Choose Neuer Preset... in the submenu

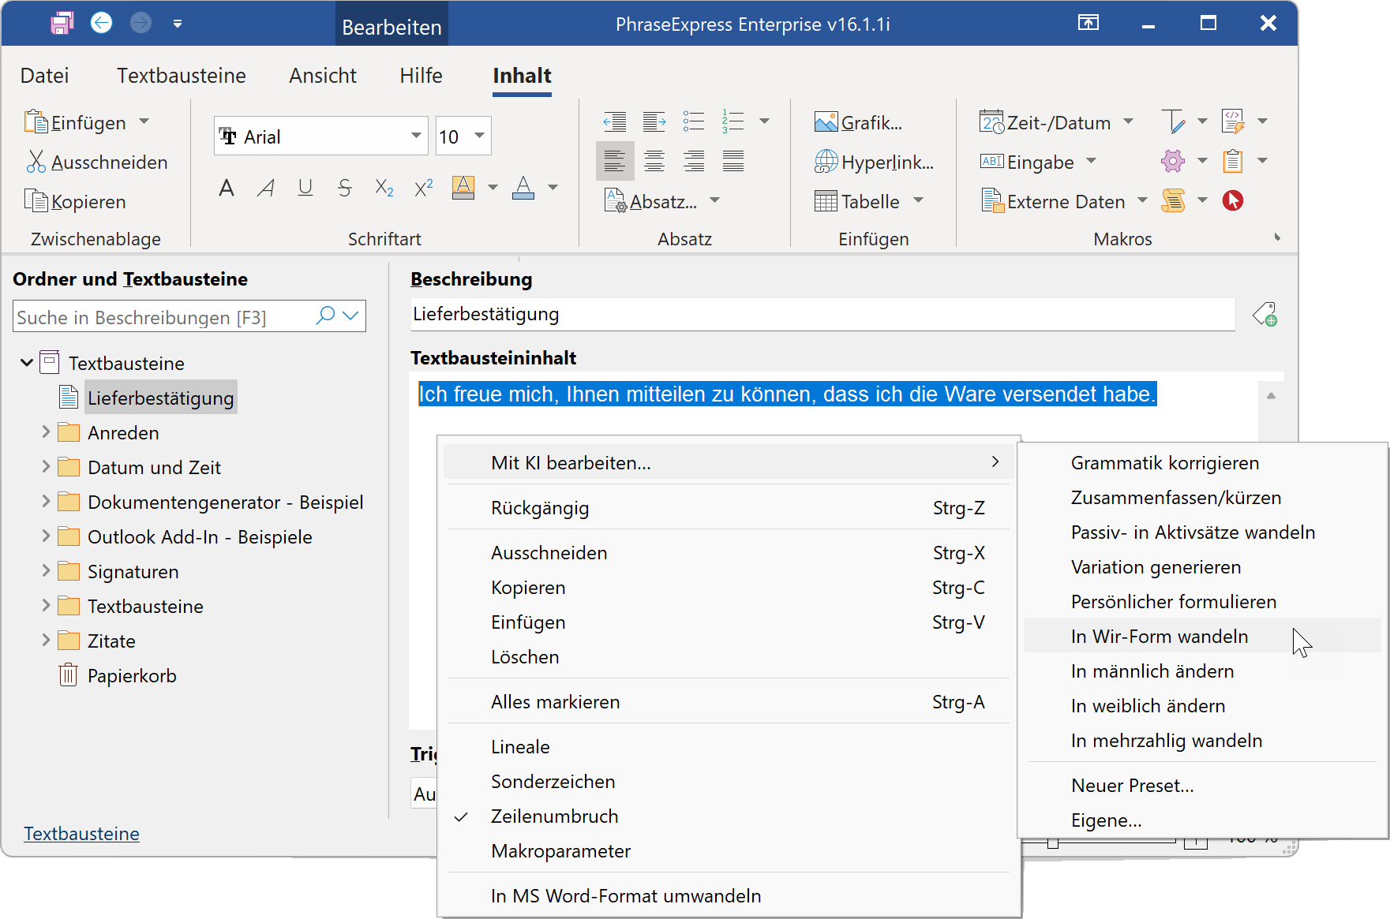click(1202, 786)
